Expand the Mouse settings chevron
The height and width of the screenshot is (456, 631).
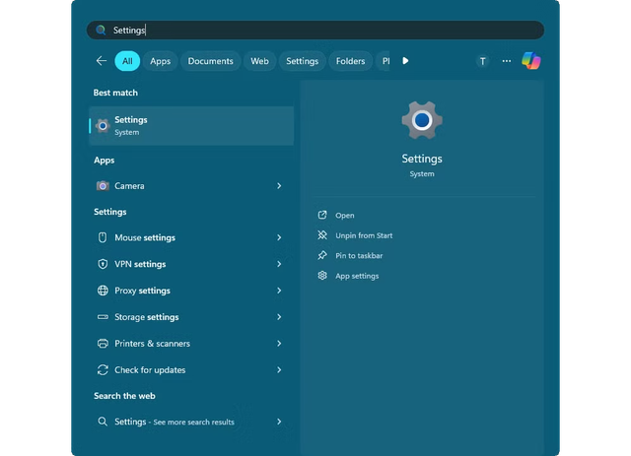279,237
